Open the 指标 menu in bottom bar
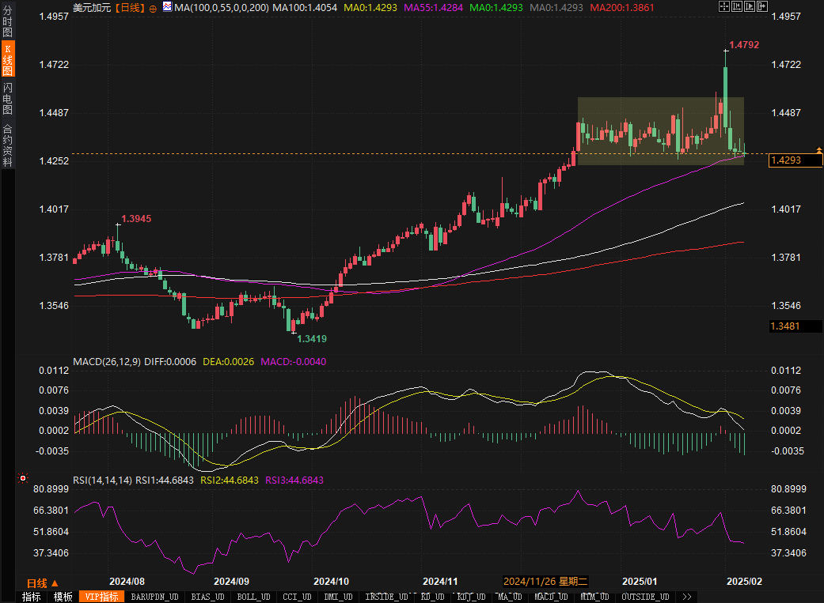The width and height of the screenshot is (824, 603). 31,597
